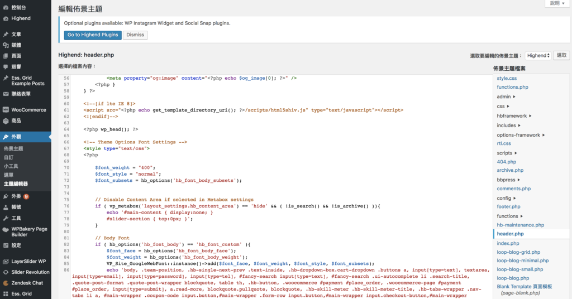The image size is (572, 299).
Task: Click the Ess. Grid Example Posts pin icon
Action: tap(6, 78)
